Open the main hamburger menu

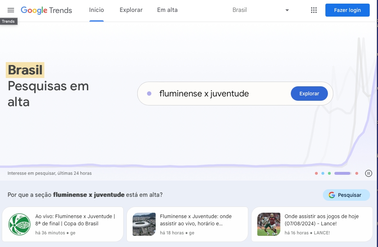pos(11,10)
